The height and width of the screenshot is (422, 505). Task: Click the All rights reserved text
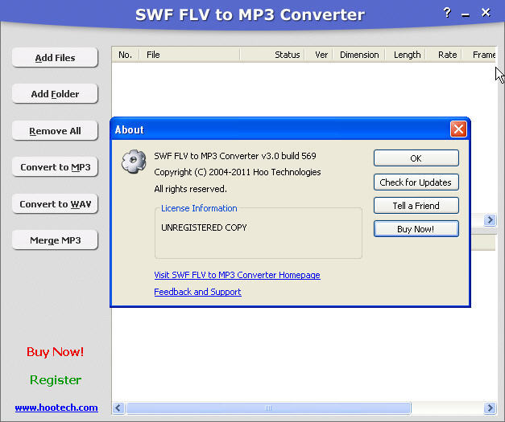(x=190, y=189)
